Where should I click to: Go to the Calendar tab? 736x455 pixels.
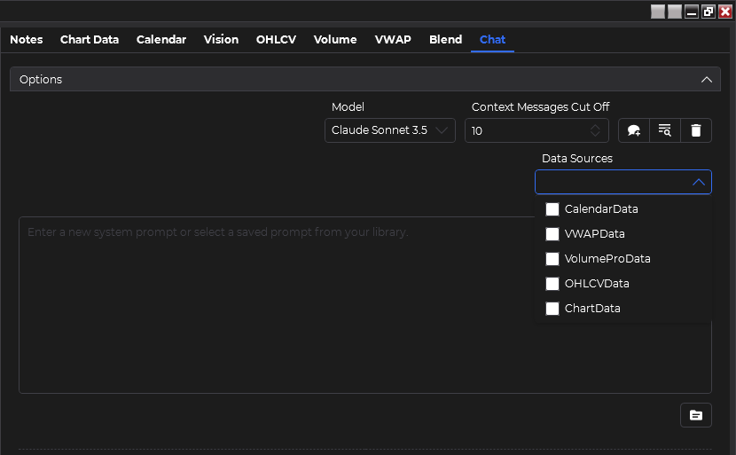tap(161, 39)
